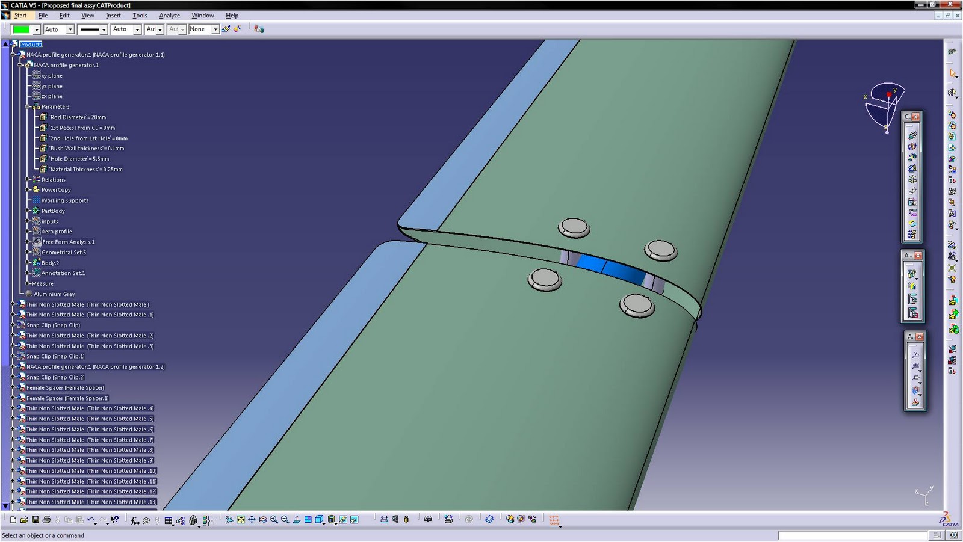Select the Zoom In tool
This screenshot has width=963, height=542.
274,520
